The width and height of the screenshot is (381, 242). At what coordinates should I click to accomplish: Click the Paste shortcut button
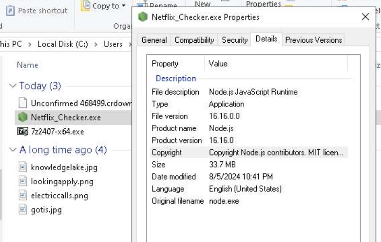(37, 11)
